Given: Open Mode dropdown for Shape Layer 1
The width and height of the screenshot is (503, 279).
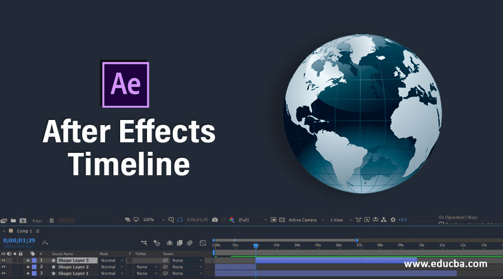Looking at the screenshot, I should [x=112, y=273].
